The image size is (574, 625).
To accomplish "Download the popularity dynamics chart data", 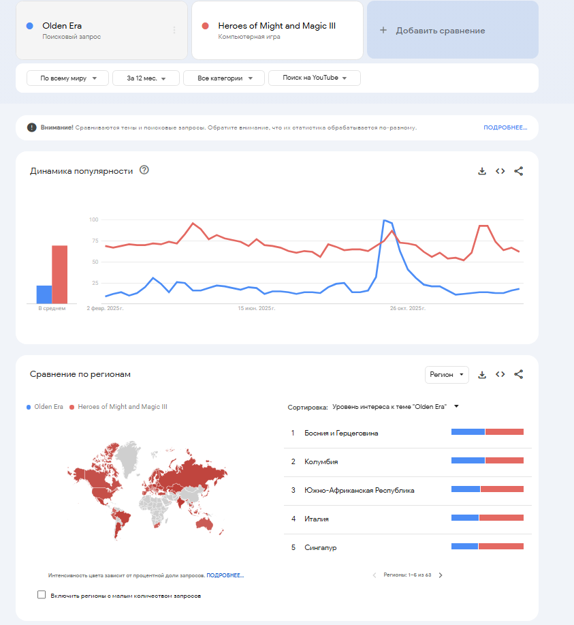I will click(x=482, y=171).
